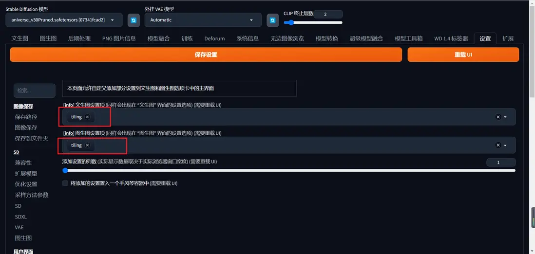Switch to the 文生图 tab
The image size is (535, 254).
pyautogui.click(x=20, y=38)
